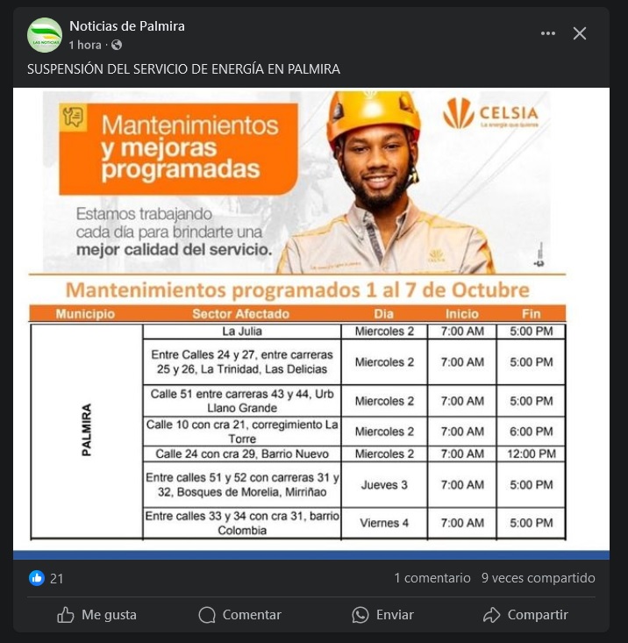Viewport: 628px width, 643px height.
Task: Click the Celsia logo in the image
Action: [x=490, y=113]
